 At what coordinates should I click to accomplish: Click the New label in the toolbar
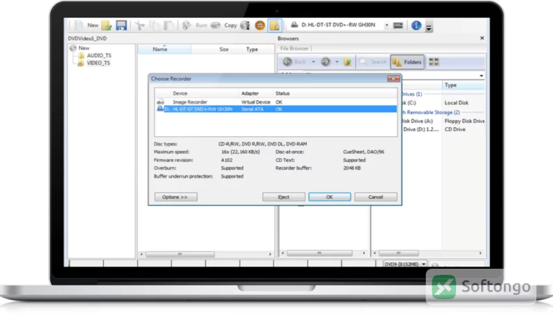(93, 26)
